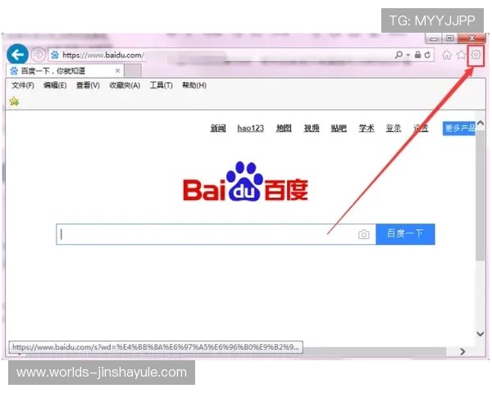Maximize the browser window
The height and width of the screenshot is (393, 492).
(x=449, y=38)
